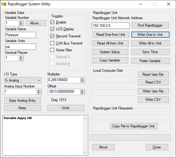This screenshot has height=158, width=176.
Task: Open the About dialog
Action: tap(103, 147)
